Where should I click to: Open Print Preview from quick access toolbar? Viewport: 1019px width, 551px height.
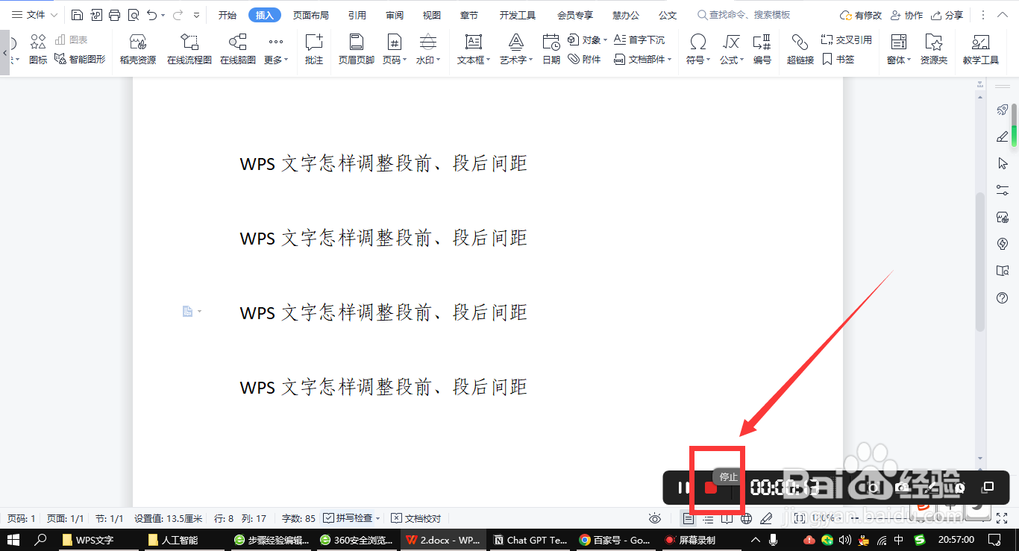[x=133, y=15]
